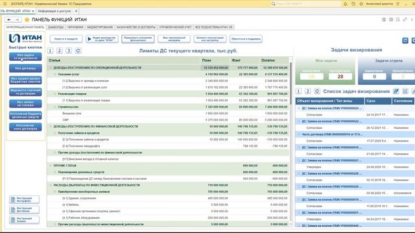Set visa task list to level 2

308,91
